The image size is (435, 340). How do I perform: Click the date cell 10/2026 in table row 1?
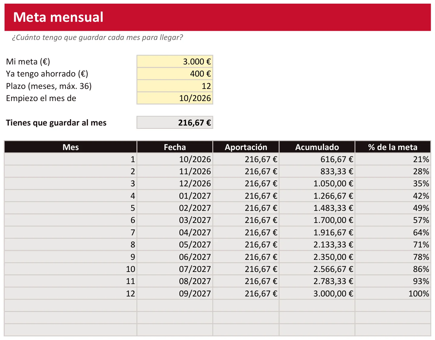pyautogui.click(x=175, y=159)
